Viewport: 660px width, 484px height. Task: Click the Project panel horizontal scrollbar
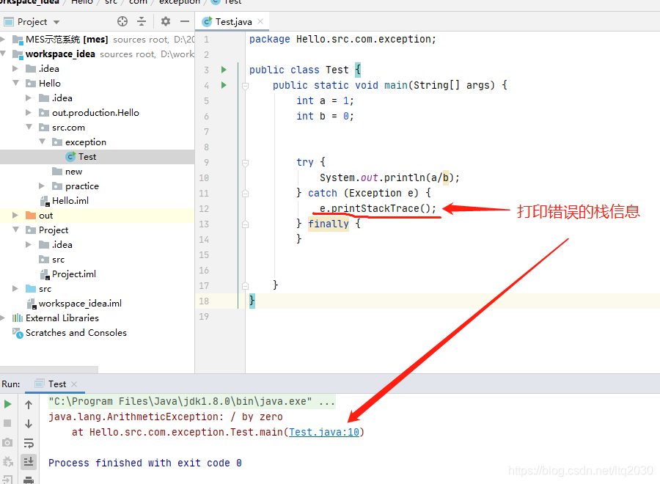[49, 369]
